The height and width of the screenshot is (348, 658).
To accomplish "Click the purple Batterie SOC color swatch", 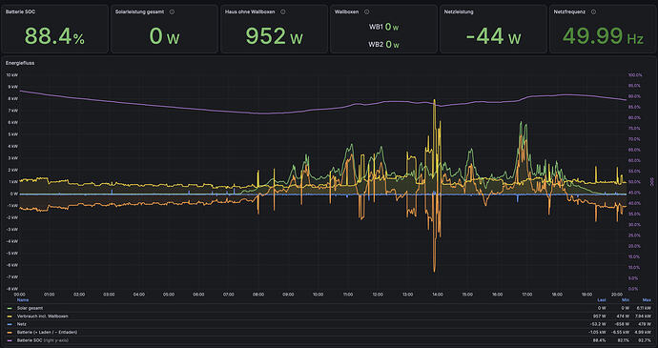I will coord(10,340).
